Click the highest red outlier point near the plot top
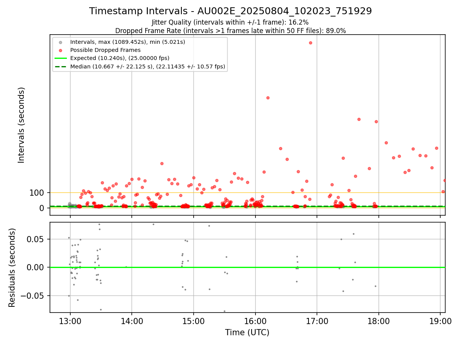 tap(310, 43)
